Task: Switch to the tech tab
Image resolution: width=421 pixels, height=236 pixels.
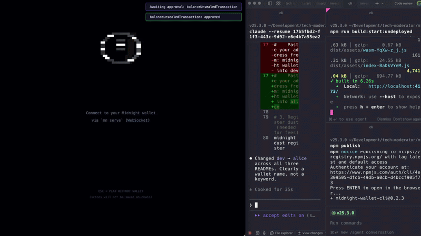Action: pos(290,4)
